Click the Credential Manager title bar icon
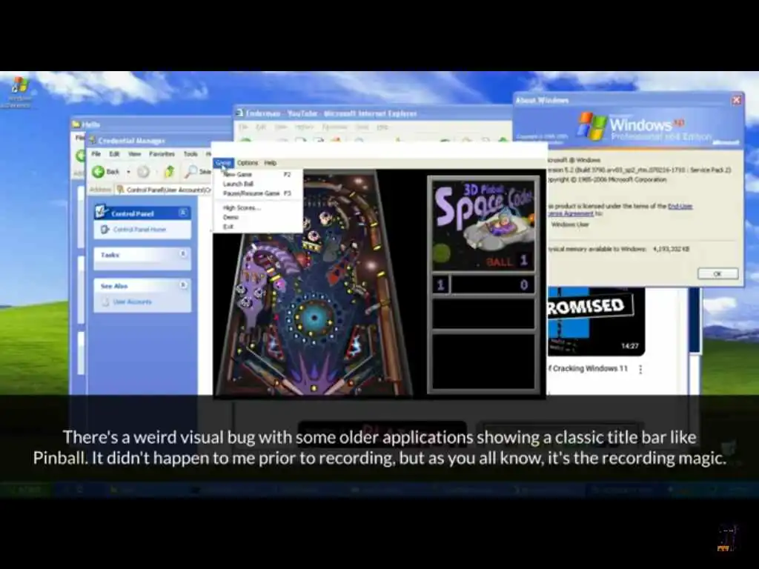The height and width of the screenshot is (569, 759). [x=92, y=140]
